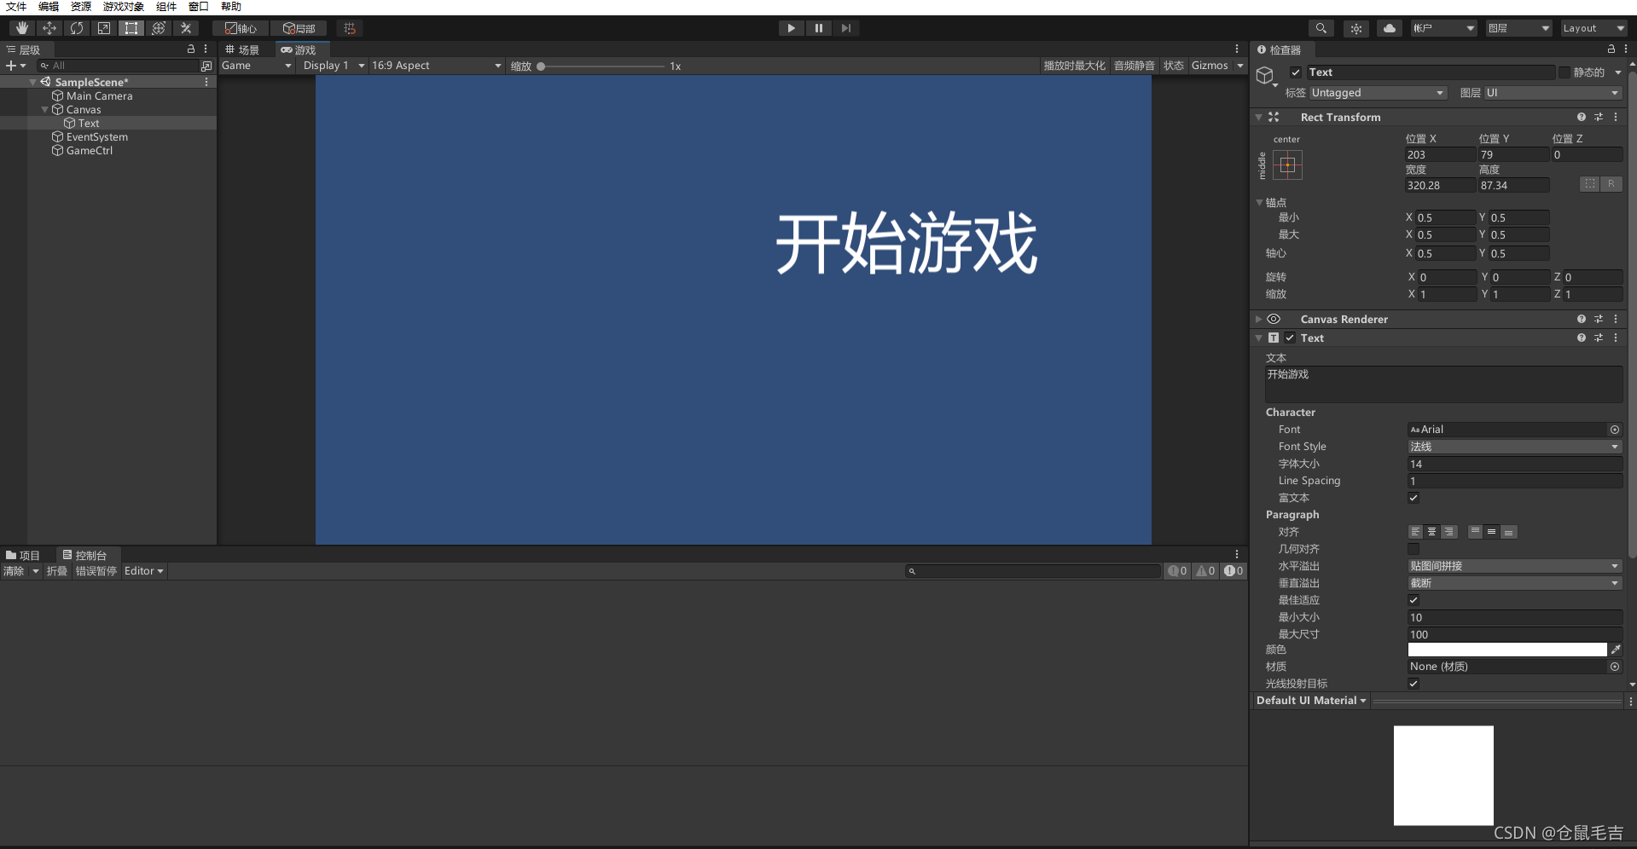
Task: Switch to the 场景 (Scene) tab
Action: (243, 49)
